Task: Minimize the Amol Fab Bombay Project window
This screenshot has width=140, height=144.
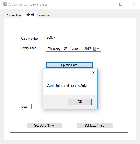Action: (108, 4)
